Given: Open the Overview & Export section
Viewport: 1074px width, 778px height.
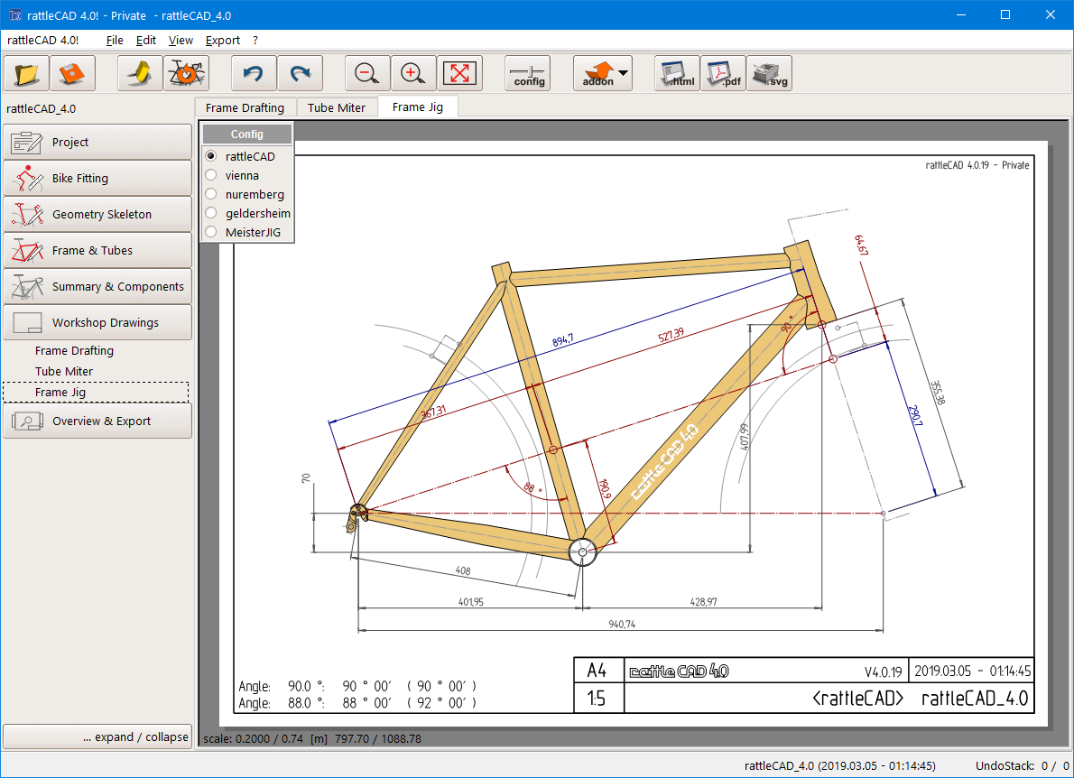Looking at the screenshot, I should coord(97,421).
